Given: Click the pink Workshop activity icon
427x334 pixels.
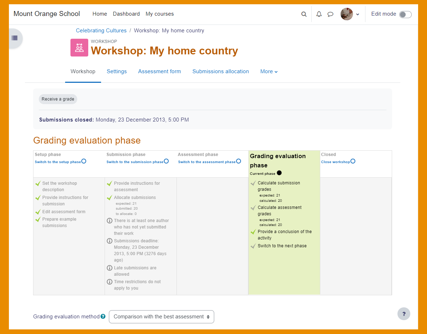Looking at the screenshot, I should point(79,48).
